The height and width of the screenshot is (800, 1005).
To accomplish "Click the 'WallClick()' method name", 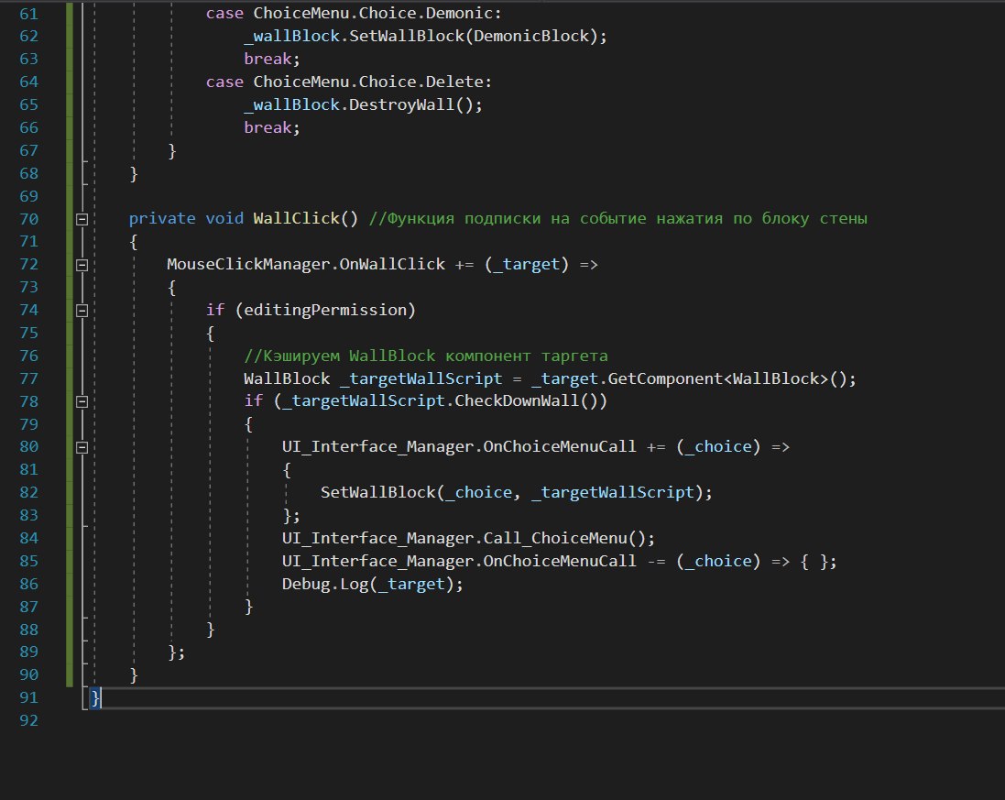I will [306, 219].
